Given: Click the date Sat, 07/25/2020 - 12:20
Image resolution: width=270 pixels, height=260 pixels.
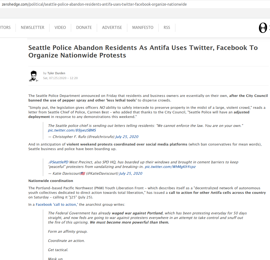Looking at the screenshot, I should [x=60, y=78].
